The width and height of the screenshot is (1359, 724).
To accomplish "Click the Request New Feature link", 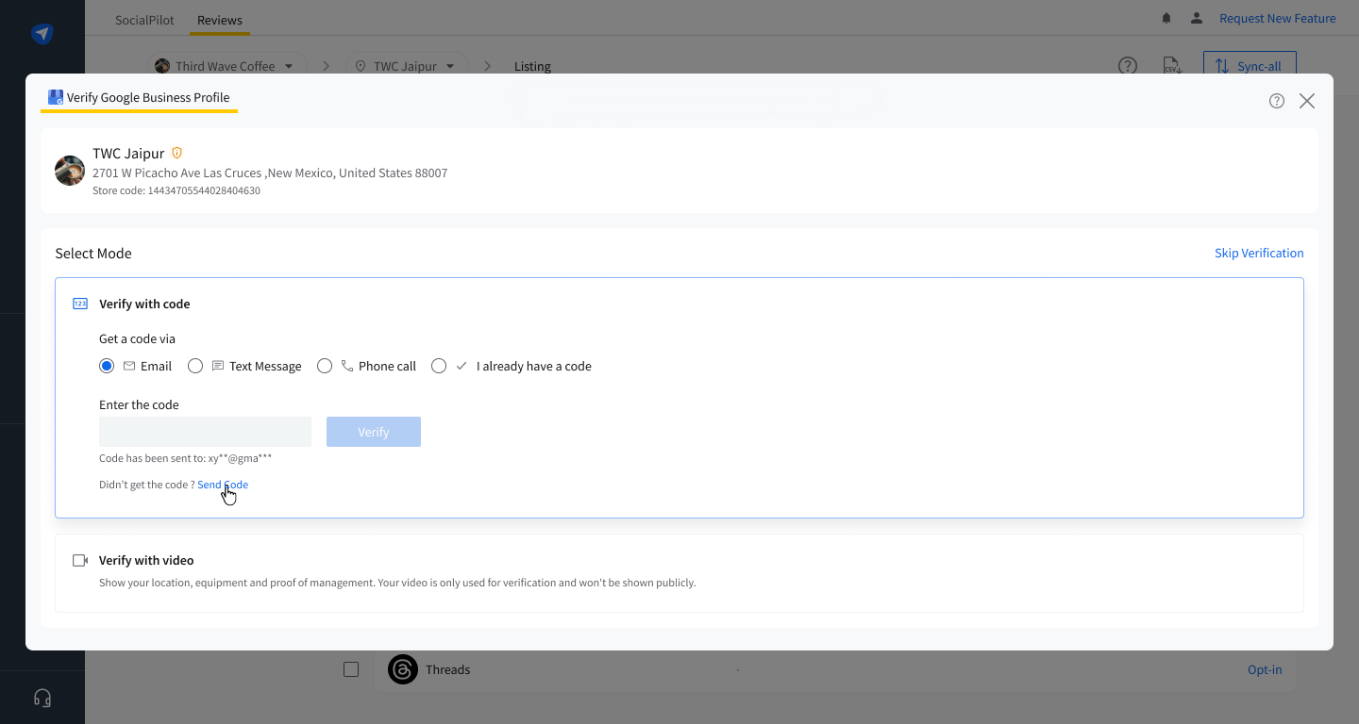I will pyautogui.click(x=1278, y=18).
